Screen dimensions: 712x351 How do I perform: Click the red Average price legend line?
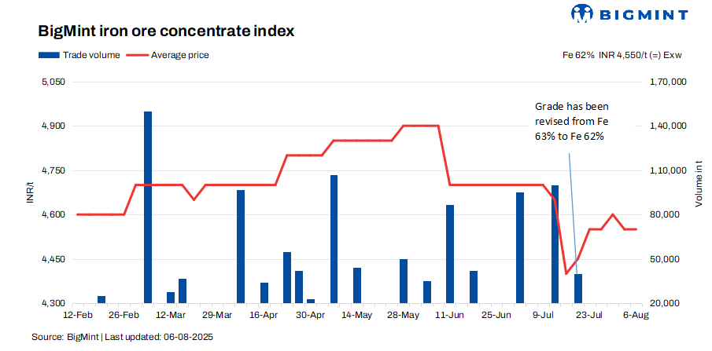click(137, 55)
